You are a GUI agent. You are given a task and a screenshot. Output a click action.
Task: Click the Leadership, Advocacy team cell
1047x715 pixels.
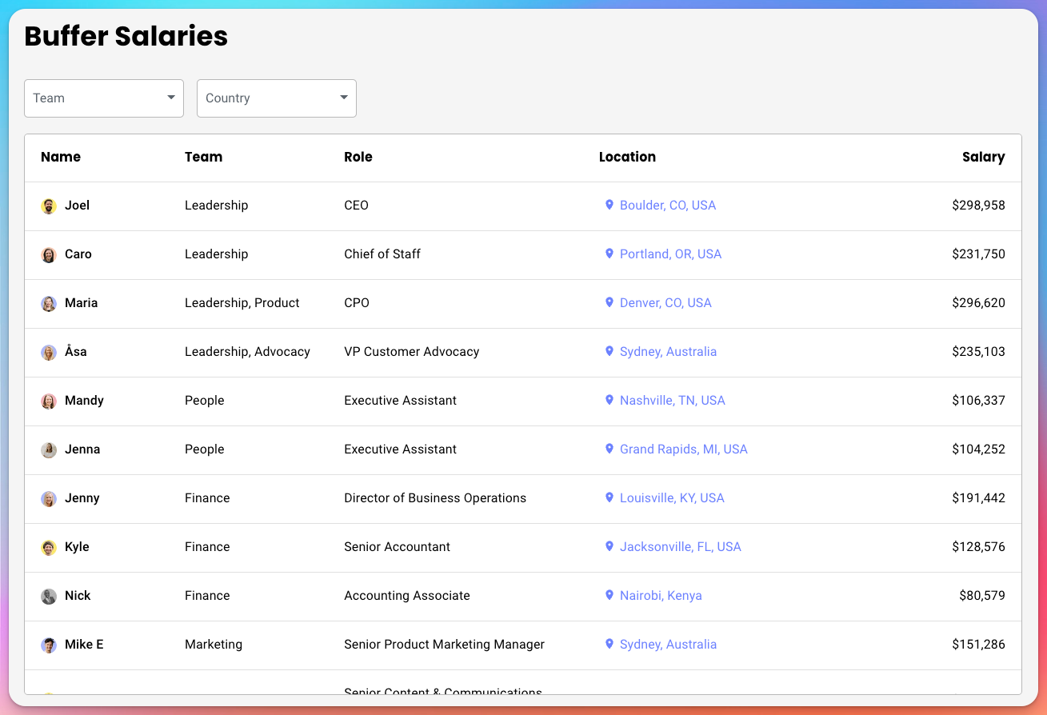(x=247, y=352)
